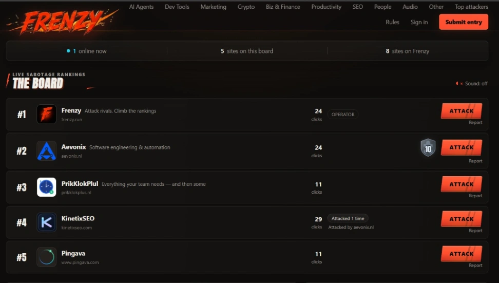Report the KinetixSEO entry
The image size is (499, 283).
tap(475, 231)
